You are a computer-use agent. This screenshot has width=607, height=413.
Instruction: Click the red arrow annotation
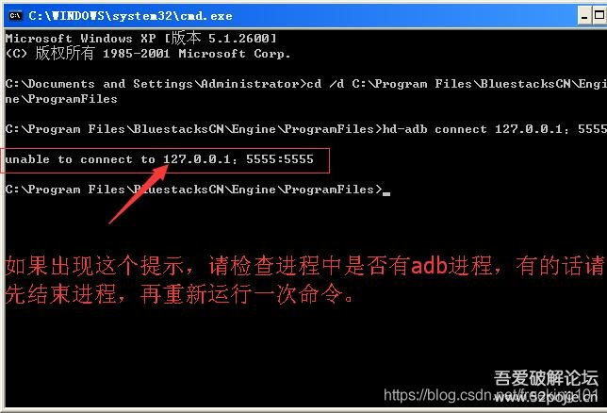click(139, 193)
